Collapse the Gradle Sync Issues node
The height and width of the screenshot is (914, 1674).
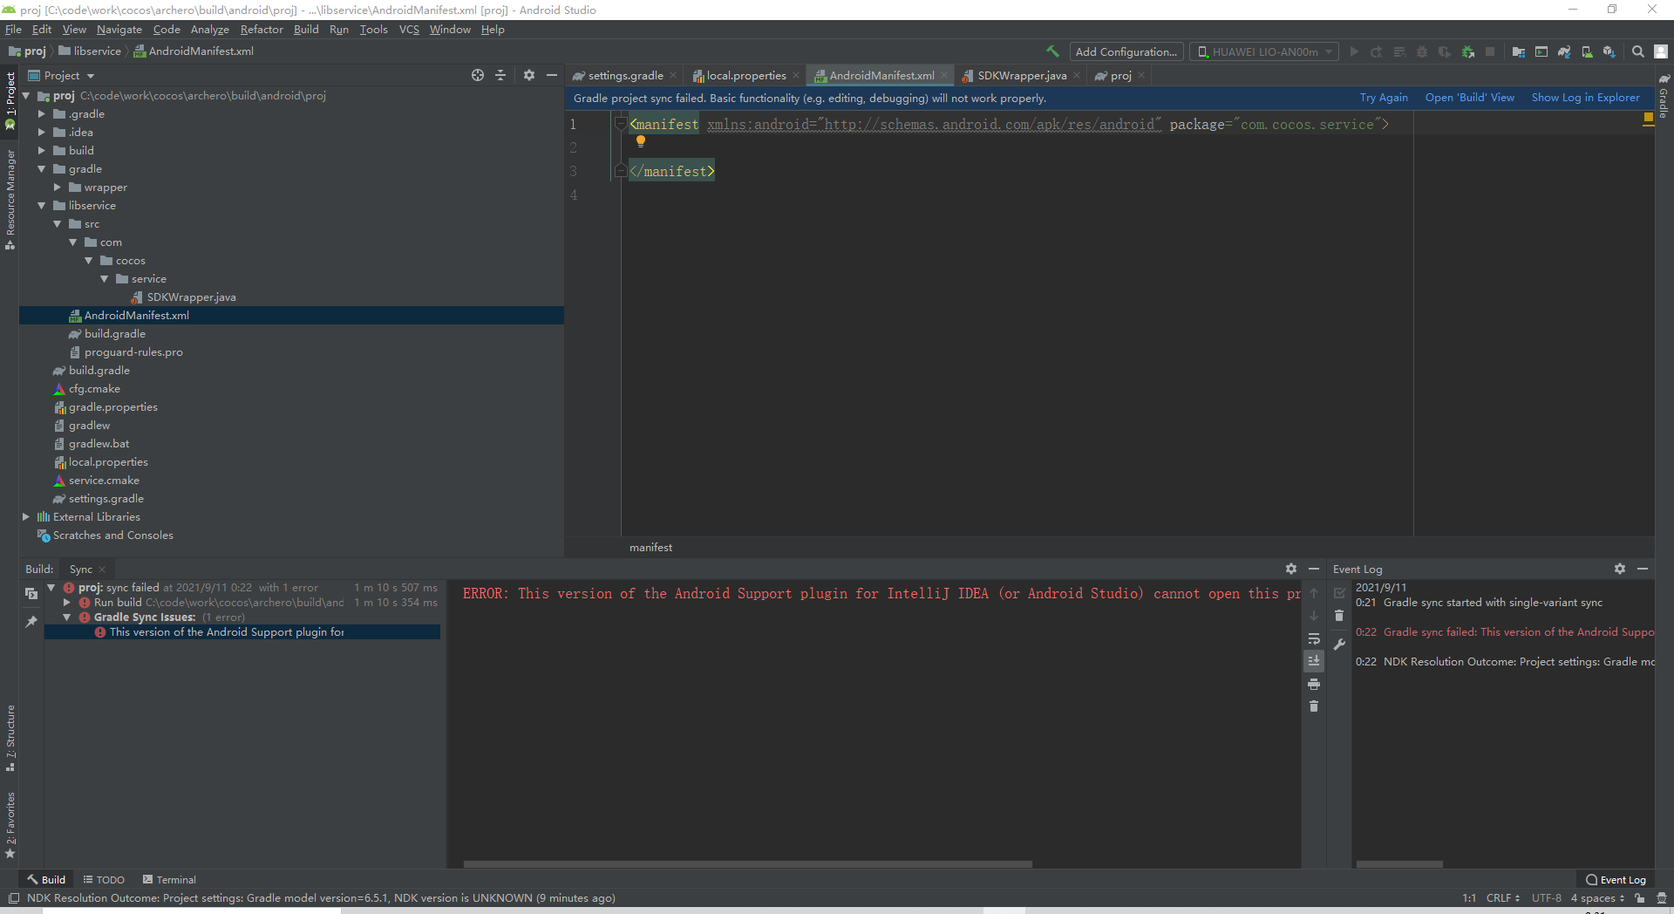click(67, 617)
